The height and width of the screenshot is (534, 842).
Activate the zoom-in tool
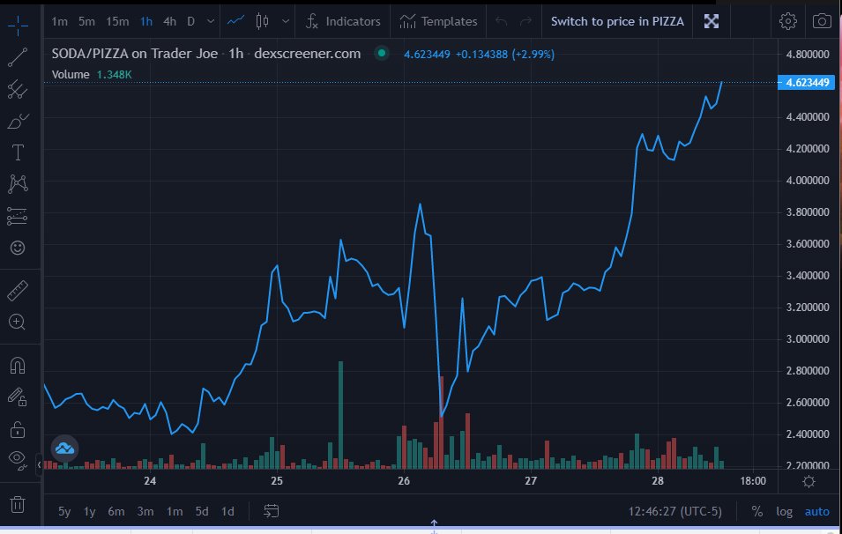click(x=18, y=323)
